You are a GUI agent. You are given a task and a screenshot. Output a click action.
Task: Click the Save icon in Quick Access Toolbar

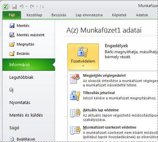(14, 6)
